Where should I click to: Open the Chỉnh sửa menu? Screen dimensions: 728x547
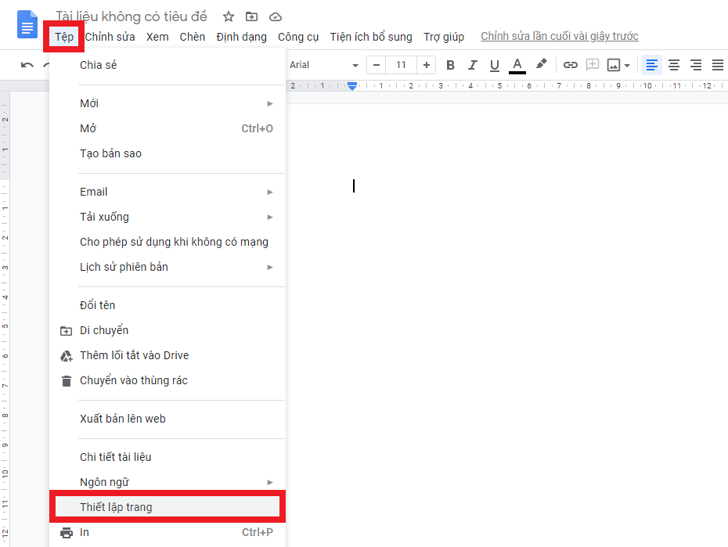110,37
